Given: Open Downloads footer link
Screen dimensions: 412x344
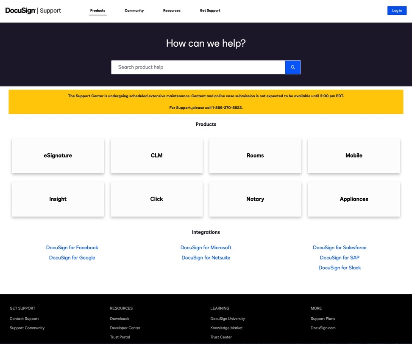Looking at the screenshot, I should 120,319.
